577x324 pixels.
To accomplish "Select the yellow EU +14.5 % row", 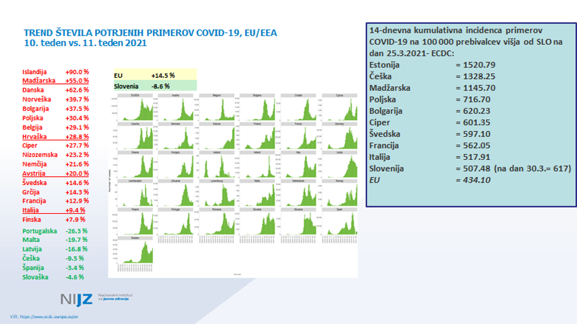I will pyautogui.click(x=155, y=74).
